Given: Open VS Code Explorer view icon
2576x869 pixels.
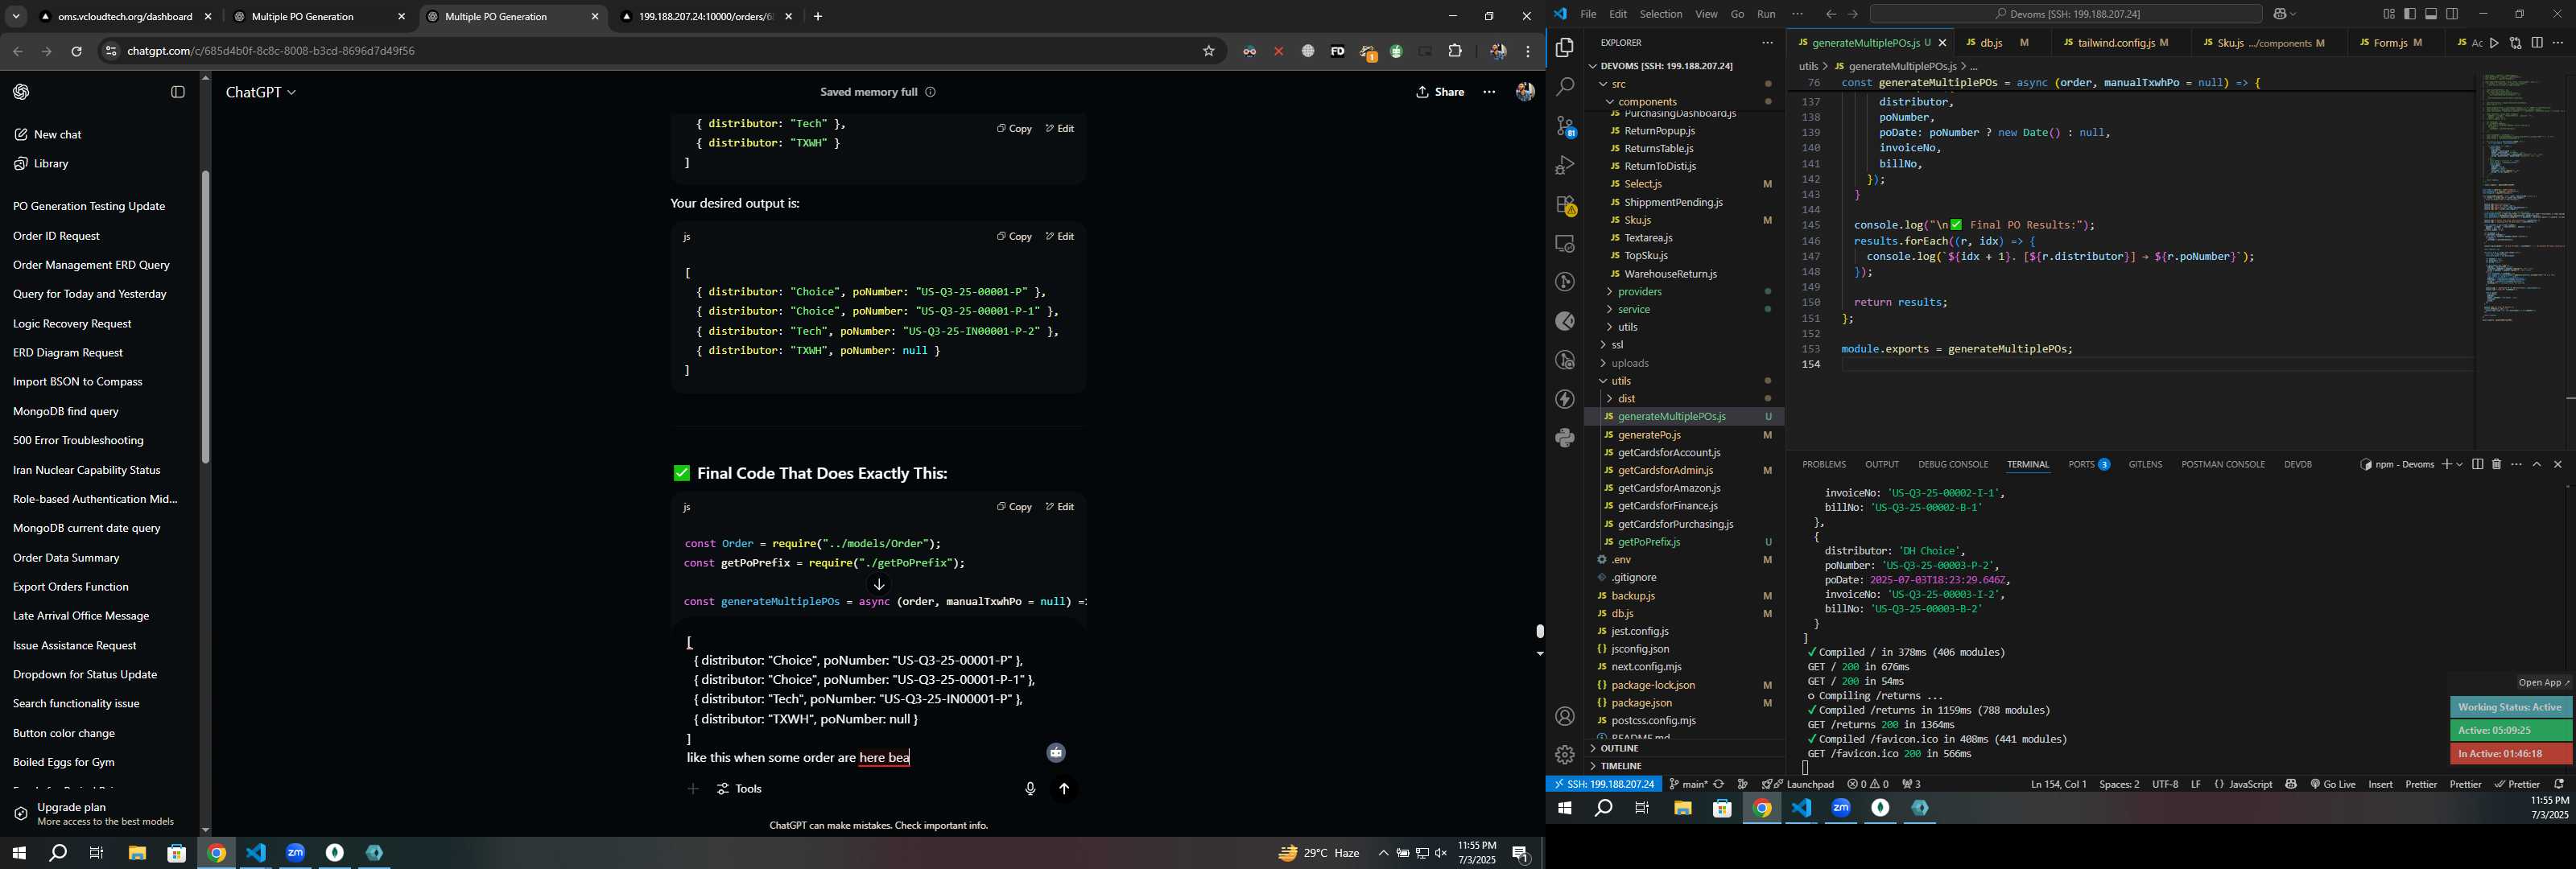Looking at the screenshot, I should point(1565,48).
